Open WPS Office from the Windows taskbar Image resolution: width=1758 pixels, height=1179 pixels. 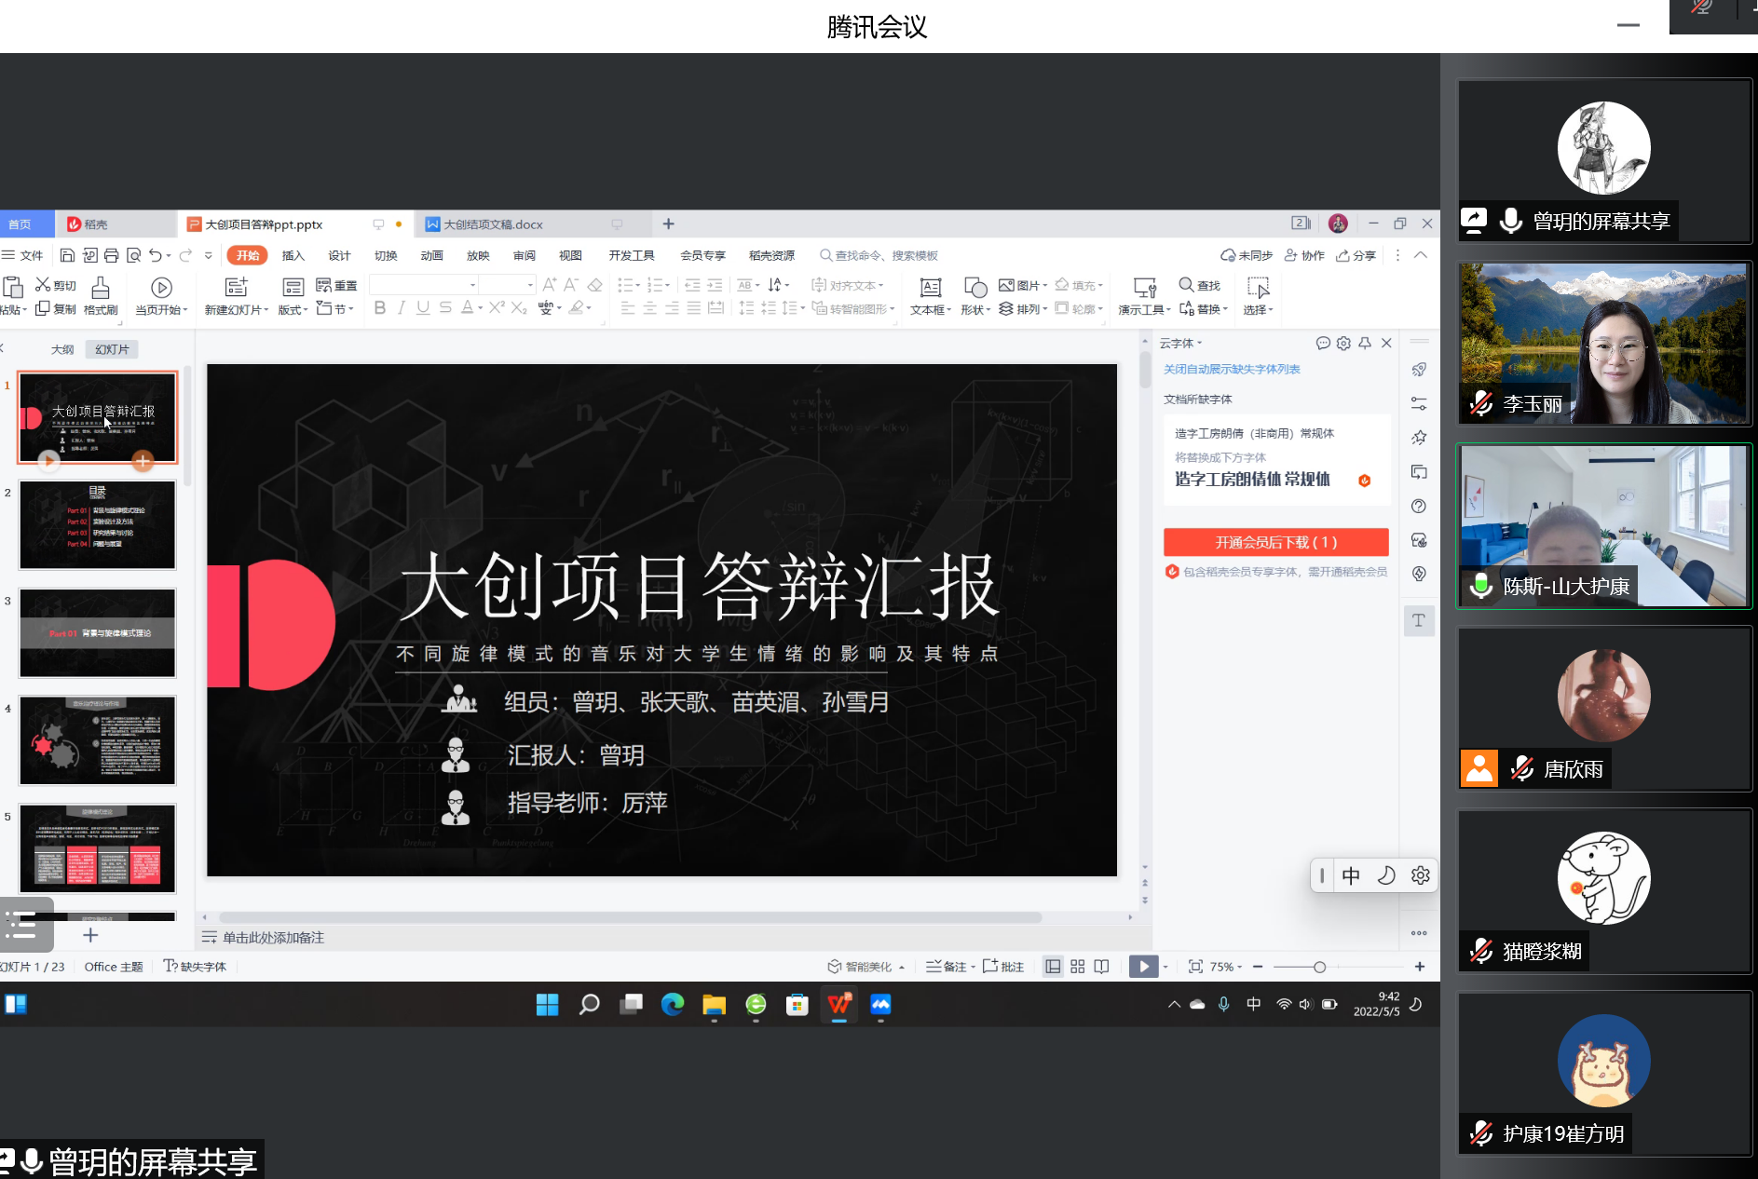pos(838,1004)
